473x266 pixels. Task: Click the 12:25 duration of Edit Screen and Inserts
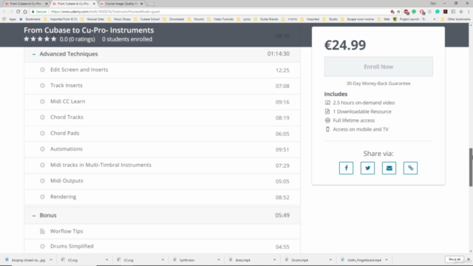pos(282,70)
